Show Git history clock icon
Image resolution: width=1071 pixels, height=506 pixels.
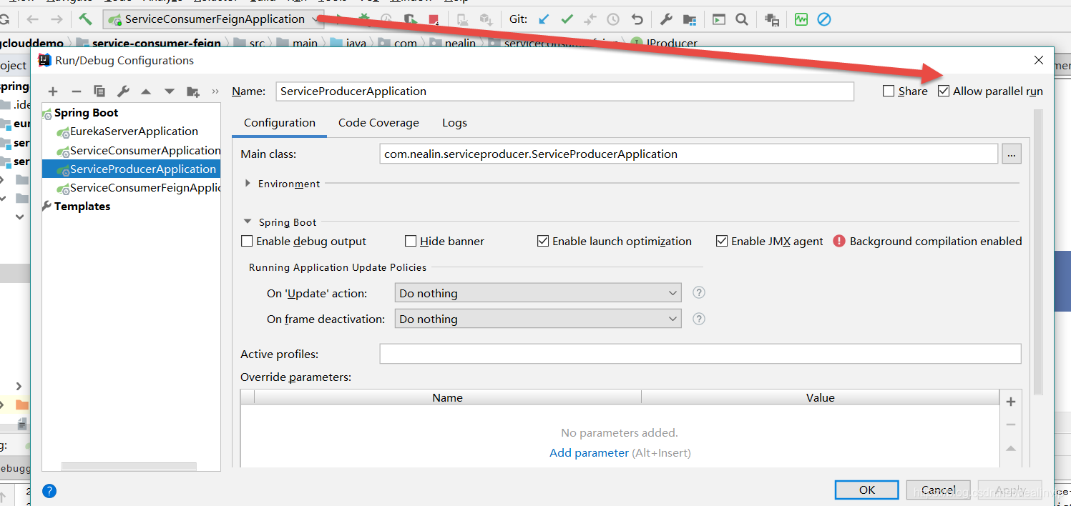coord(613,19)
